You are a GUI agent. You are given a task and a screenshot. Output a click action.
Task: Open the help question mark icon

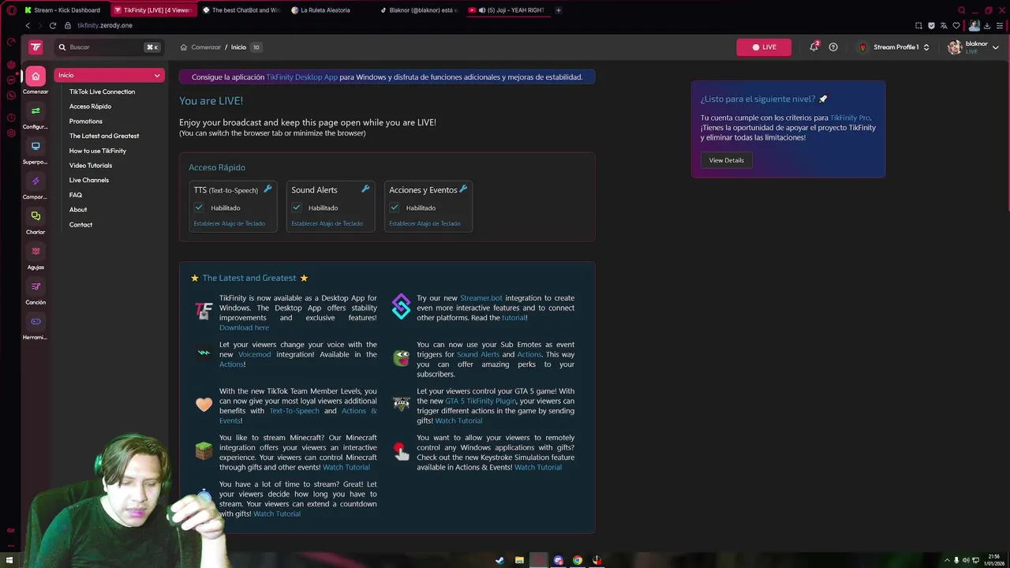833,47
